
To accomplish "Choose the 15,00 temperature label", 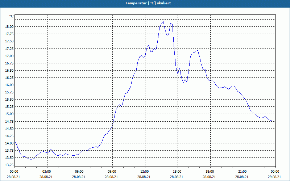I will [9, 114].
